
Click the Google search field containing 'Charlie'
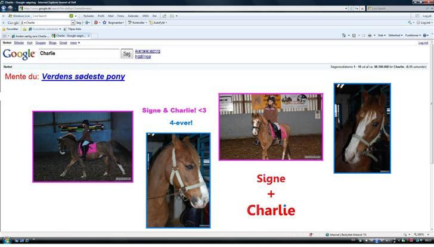click(x=79, y=54)
